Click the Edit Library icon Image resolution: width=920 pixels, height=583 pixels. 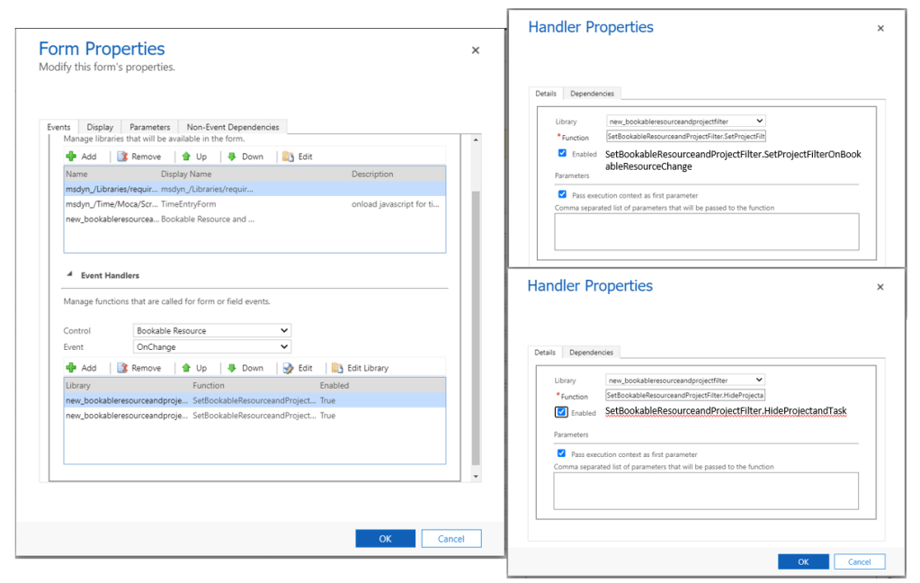point(337,368)
